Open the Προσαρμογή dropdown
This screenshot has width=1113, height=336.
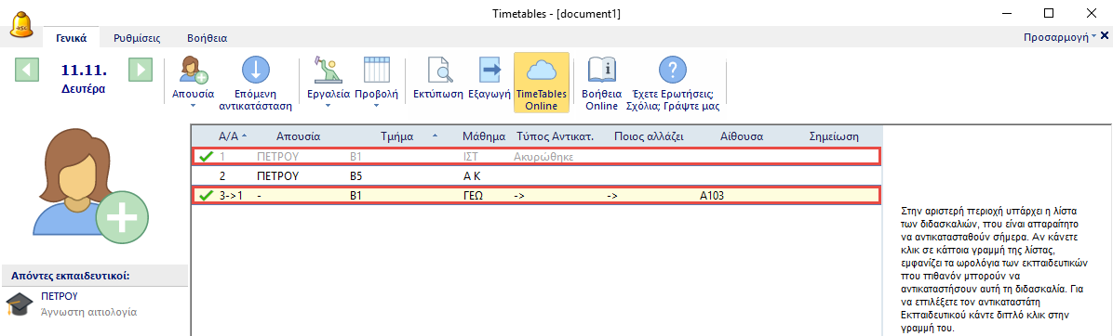pos(1060,37)
